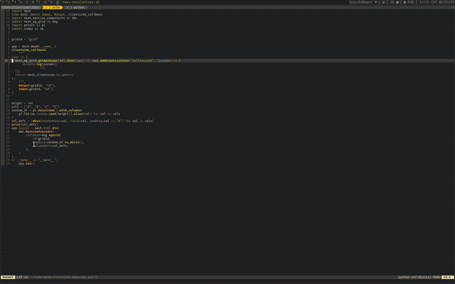Viewport: 455px width, 284px height.
Task: Click the console.log(params); line
Action: [40, 64]
